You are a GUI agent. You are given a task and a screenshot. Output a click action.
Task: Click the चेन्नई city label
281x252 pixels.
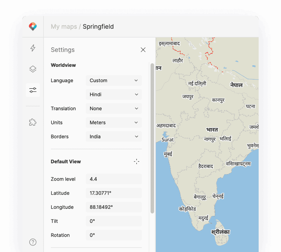(218, 196)
